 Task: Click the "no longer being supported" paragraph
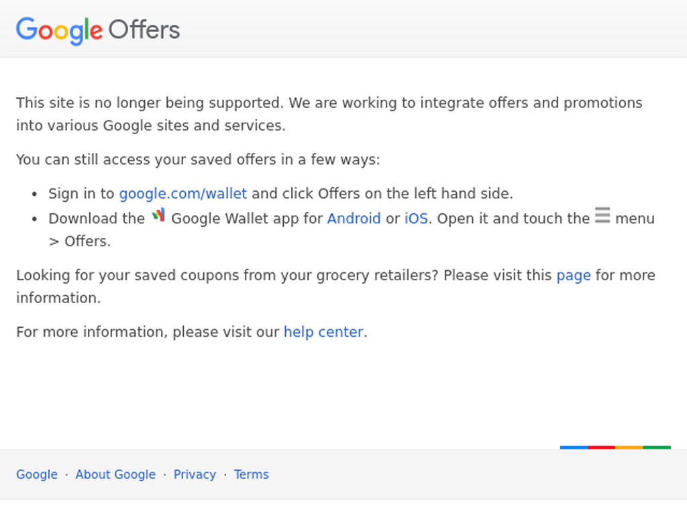[x=329, y=114]
